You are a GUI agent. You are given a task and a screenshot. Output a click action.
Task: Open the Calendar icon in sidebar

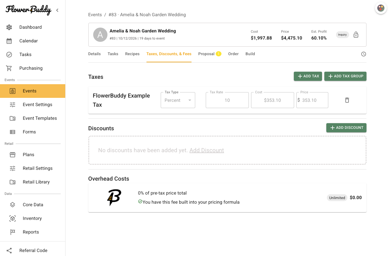point(9,41)
